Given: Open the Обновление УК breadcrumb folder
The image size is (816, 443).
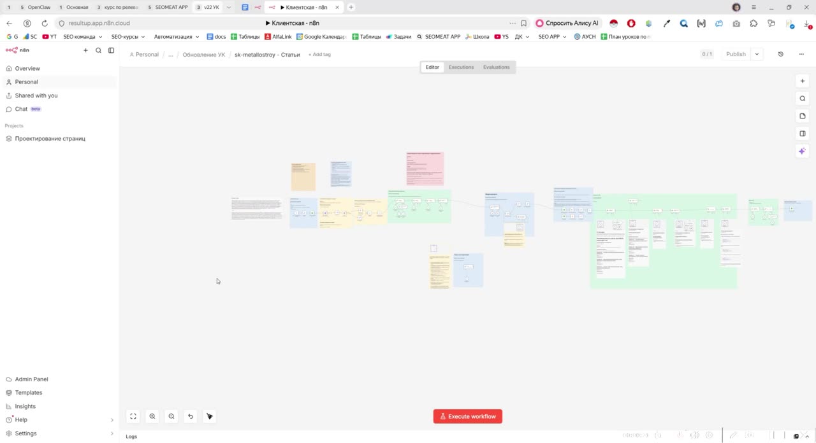Looking at the screenshot, I should (204, 55).
